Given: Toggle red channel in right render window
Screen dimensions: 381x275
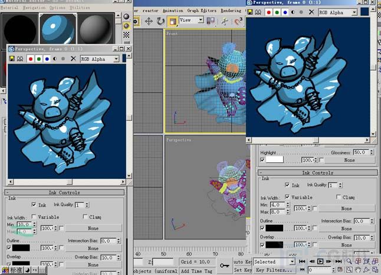Looking at the screenshot, I should click(x=269, y=12).
